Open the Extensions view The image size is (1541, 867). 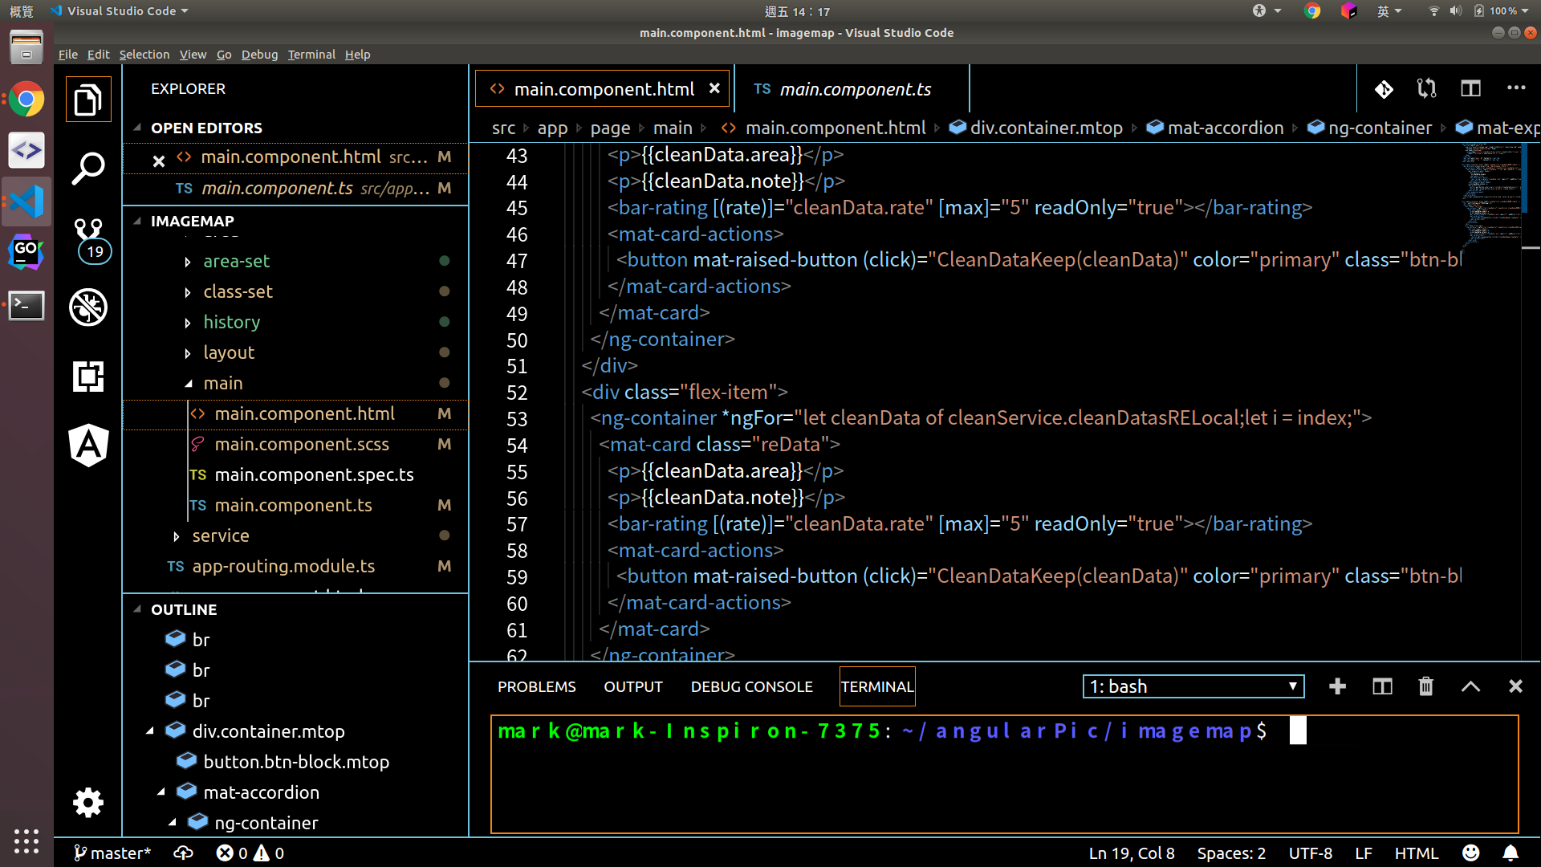[x=88, y=377]
